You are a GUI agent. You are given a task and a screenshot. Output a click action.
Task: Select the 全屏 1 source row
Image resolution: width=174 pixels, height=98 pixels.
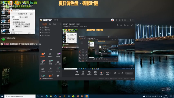pos(51,35)
